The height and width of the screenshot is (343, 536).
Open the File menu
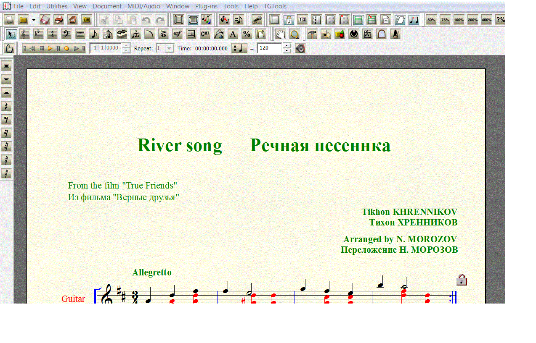point(19,6)
